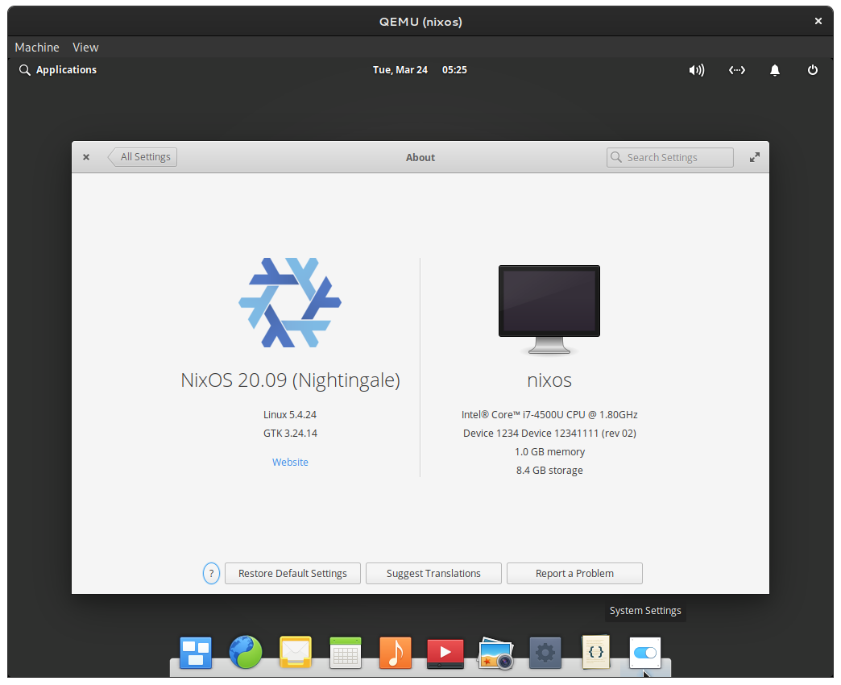Image resolution: width=841 pixels, height=685 pixels.
Task: Open the network indicator in the panel
Action: 737,70
